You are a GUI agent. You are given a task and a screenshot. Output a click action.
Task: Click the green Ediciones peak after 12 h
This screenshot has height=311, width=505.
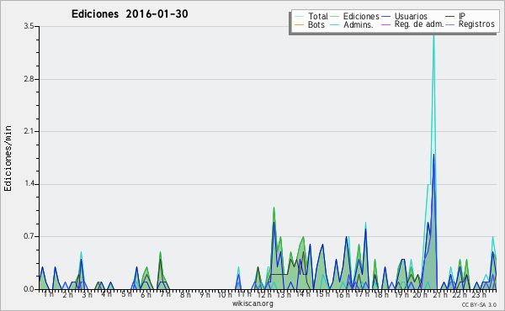(274, 208)
